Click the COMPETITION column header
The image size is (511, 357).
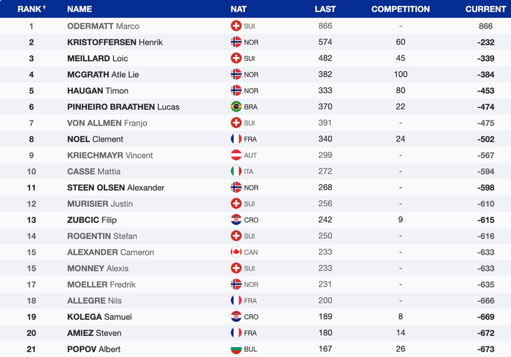pyautogui.click(x=400, y=9)
